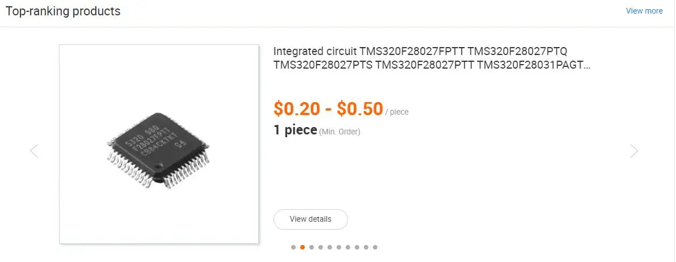
Task: Select the sixth carousel dot
Action: pyautogui.click(x=339, y=247)
